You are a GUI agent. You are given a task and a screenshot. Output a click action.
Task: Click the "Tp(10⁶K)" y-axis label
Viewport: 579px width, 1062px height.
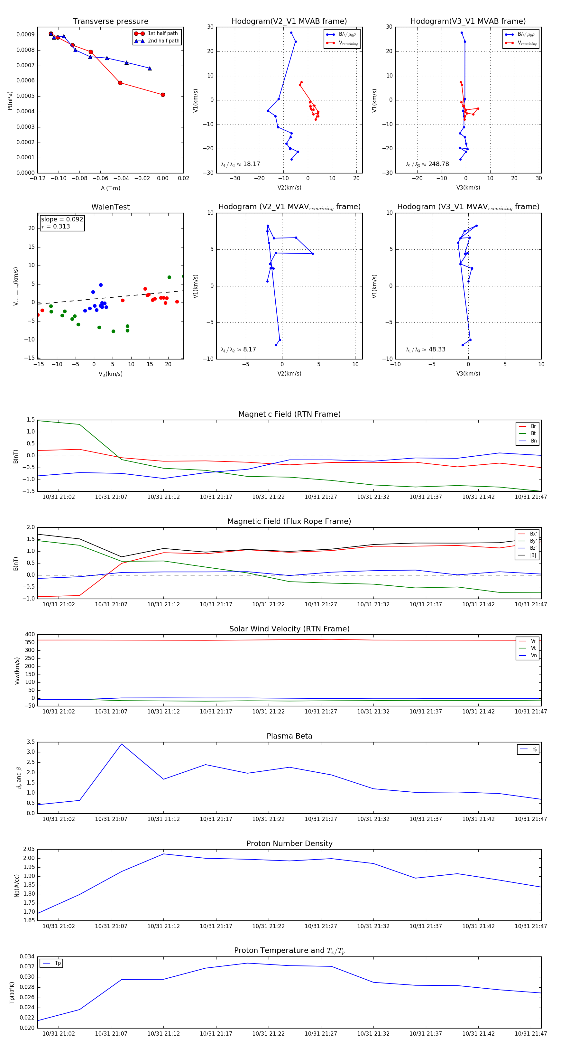click(12, 993)
